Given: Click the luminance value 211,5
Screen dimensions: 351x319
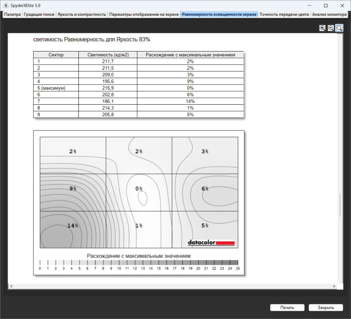Looking at the screenshot, I should click(x=108, y=68).
